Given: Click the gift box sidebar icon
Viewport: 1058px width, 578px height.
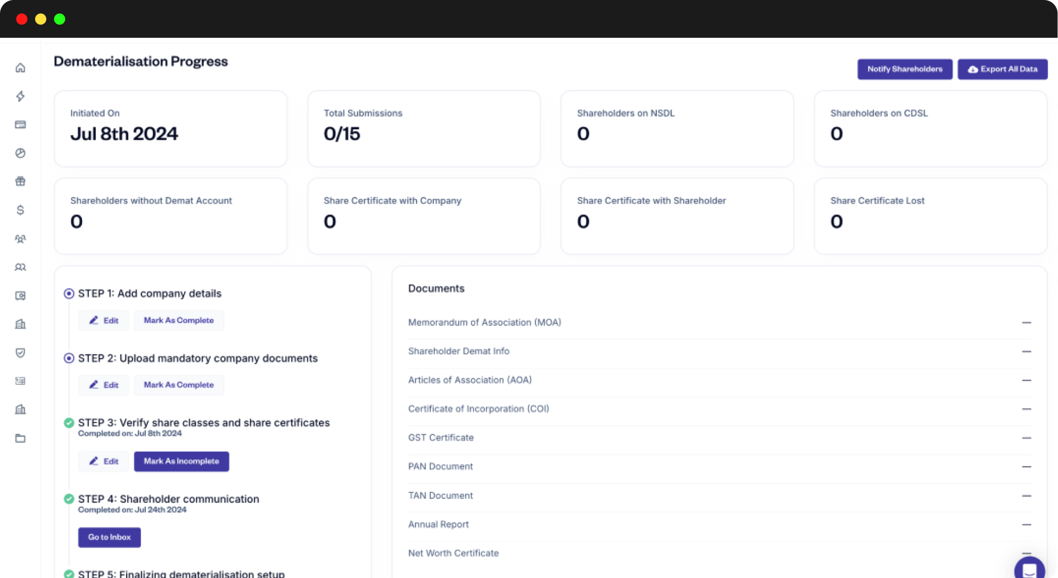Looking at the screenshot, I should coord(20,181).
